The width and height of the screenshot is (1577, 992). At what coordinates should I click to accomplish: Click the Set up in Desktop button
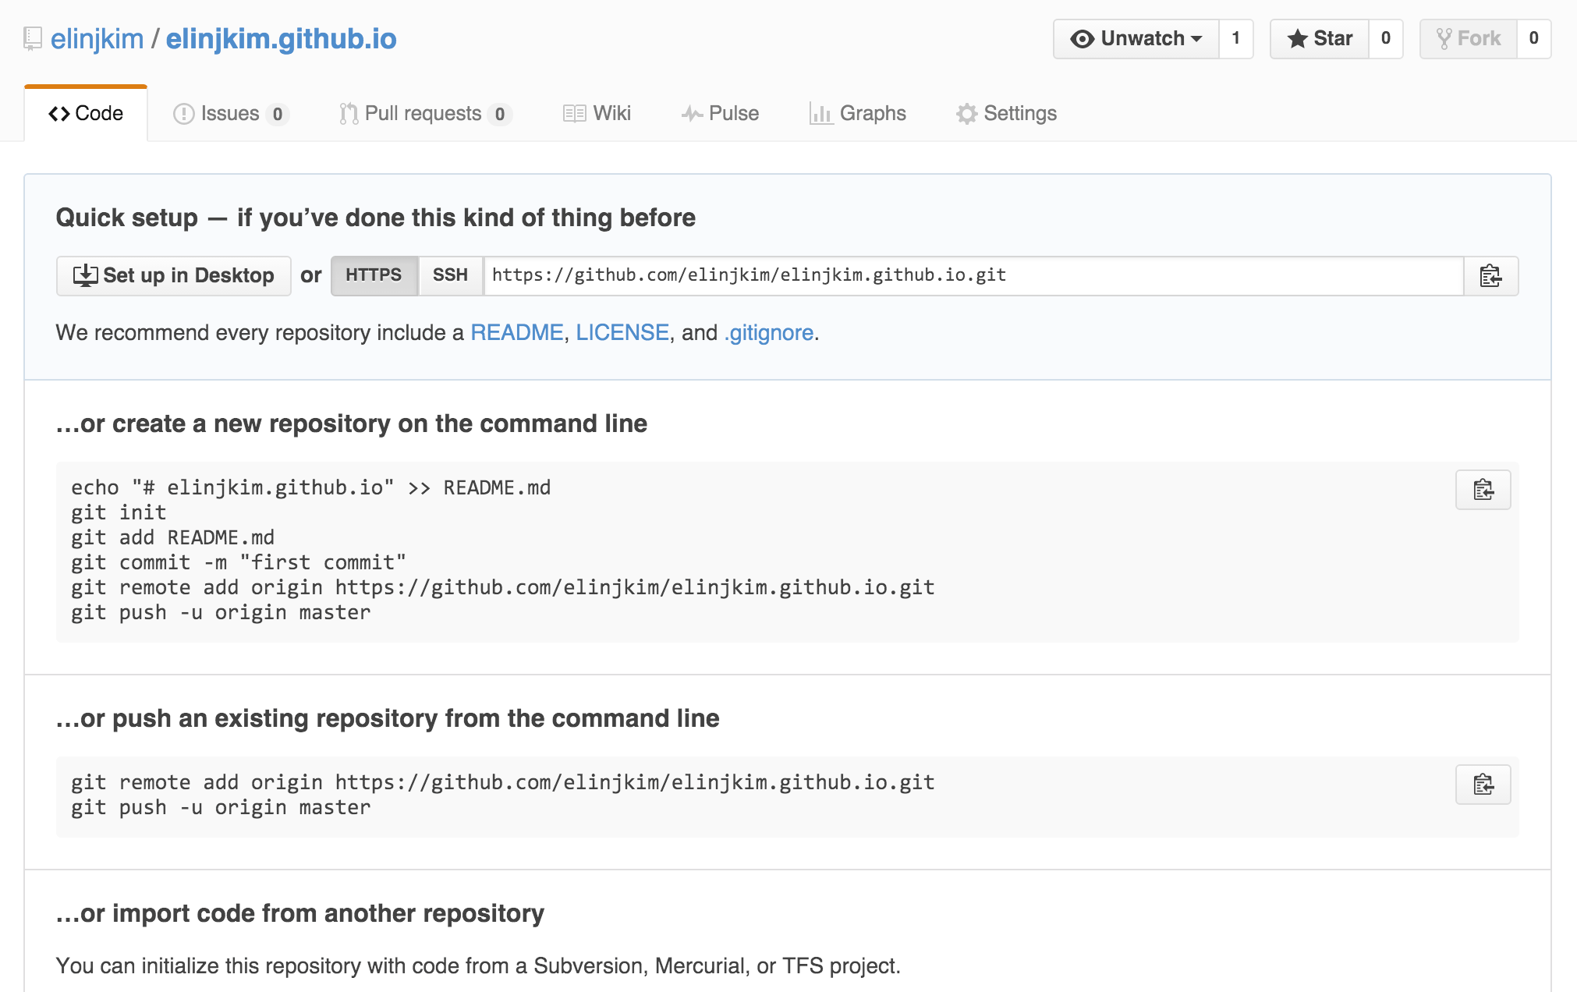click(x=173, y=275)
